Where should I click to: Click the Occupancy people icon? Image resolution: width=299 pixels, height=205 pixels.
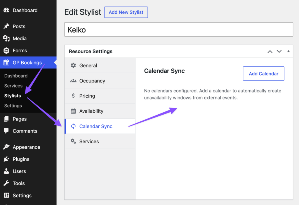tap(73, 81)
